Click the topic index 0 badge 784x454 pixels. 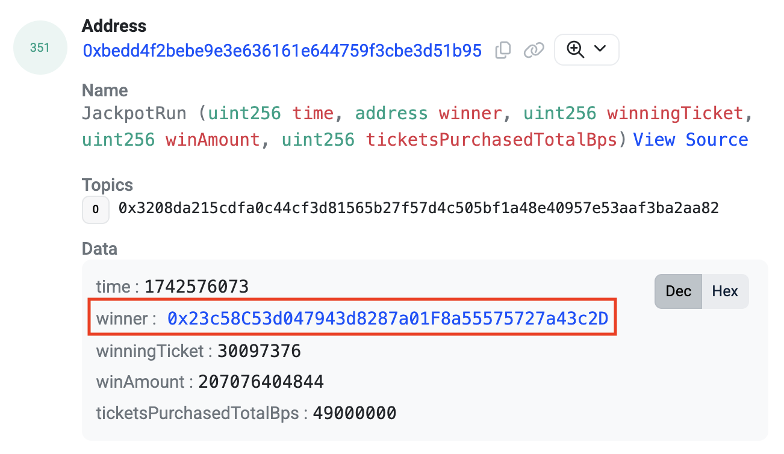[x=95, y=210]
